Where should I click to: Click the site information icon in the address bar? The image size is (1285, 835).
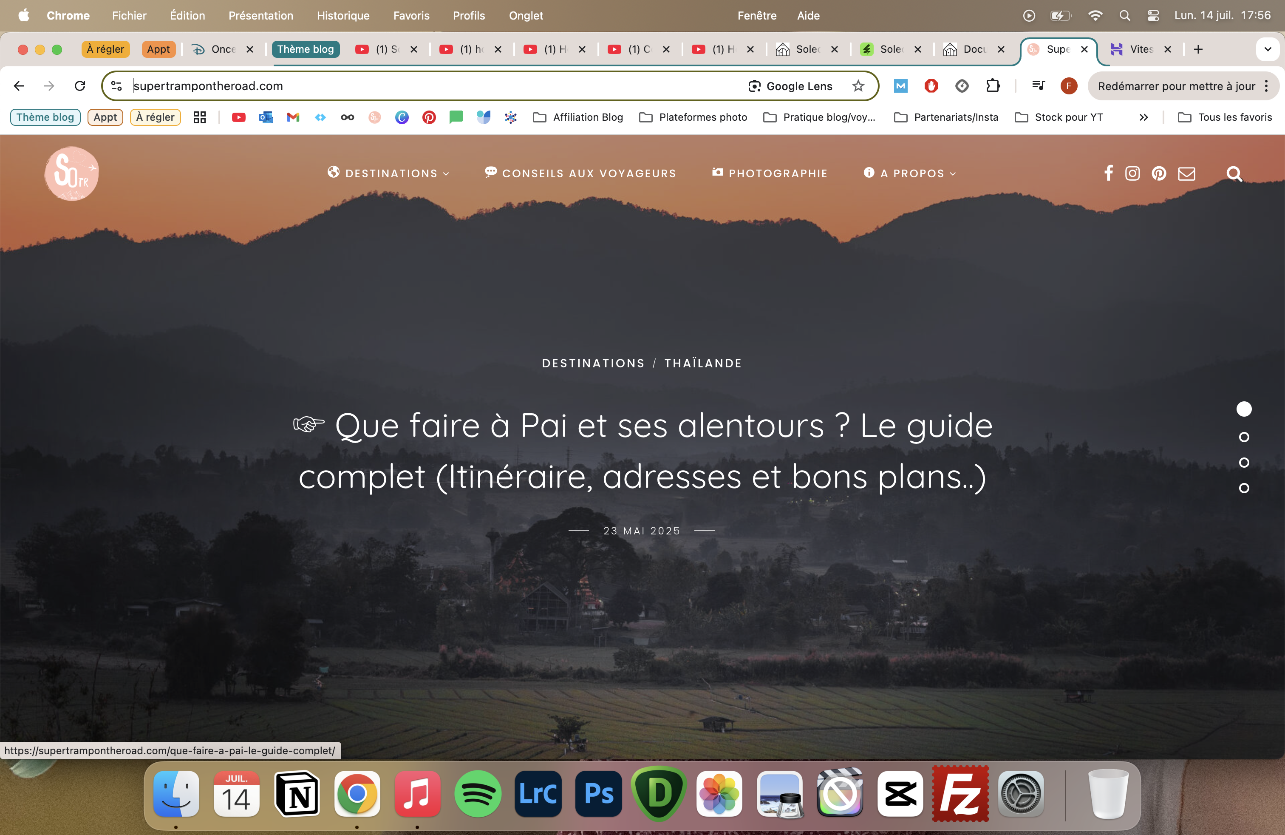click(116, 86)
